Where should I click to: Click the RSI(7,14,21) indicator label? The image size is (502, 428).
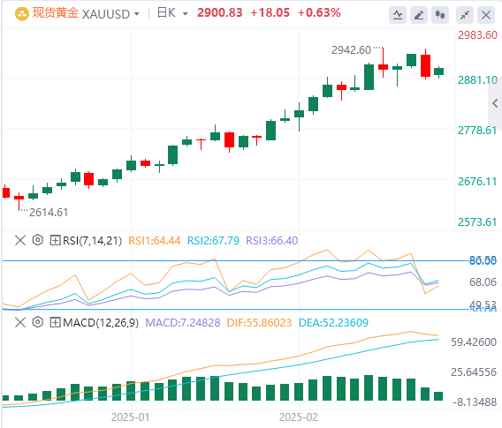point(92,240)
